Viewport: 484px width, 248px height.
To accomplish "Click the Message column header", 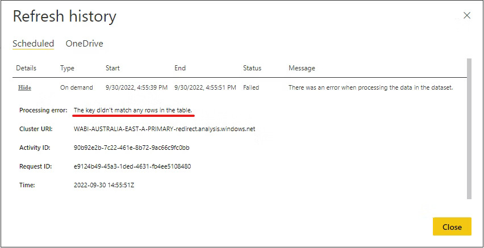I will (302, 68).
